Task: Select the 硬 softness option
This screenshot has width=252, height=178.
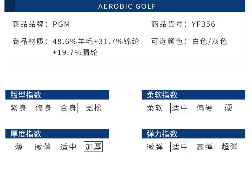Action: tap(228, 108)
